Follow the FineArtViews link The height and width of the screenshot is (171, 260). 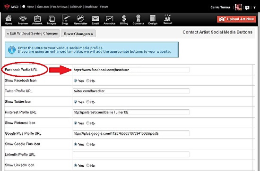59,7
